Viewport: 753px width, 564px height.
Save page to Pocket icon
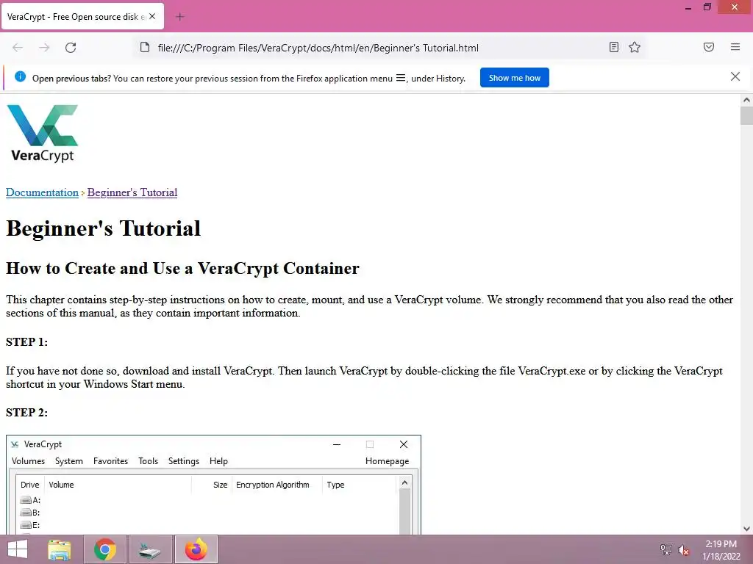point(709,47)
